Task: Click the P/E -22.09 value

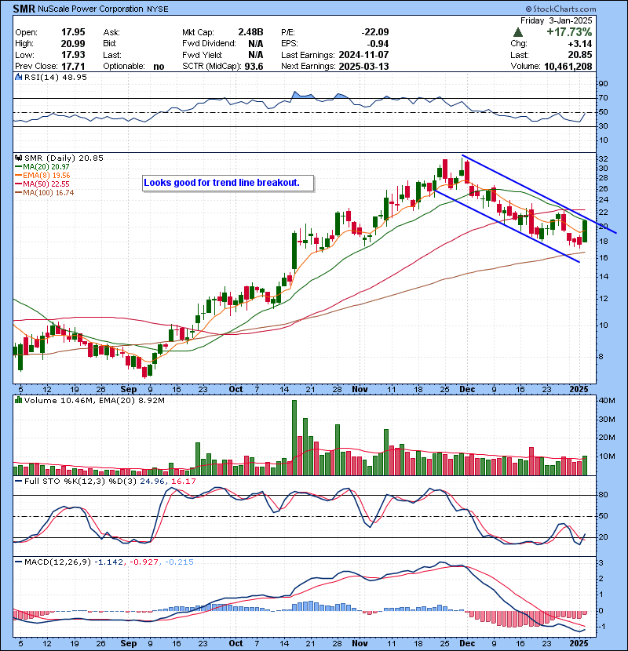Action: tap(375, 32)
